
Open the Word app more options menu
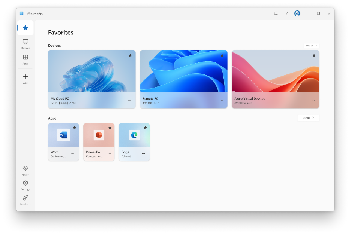[x=73, y=154]
